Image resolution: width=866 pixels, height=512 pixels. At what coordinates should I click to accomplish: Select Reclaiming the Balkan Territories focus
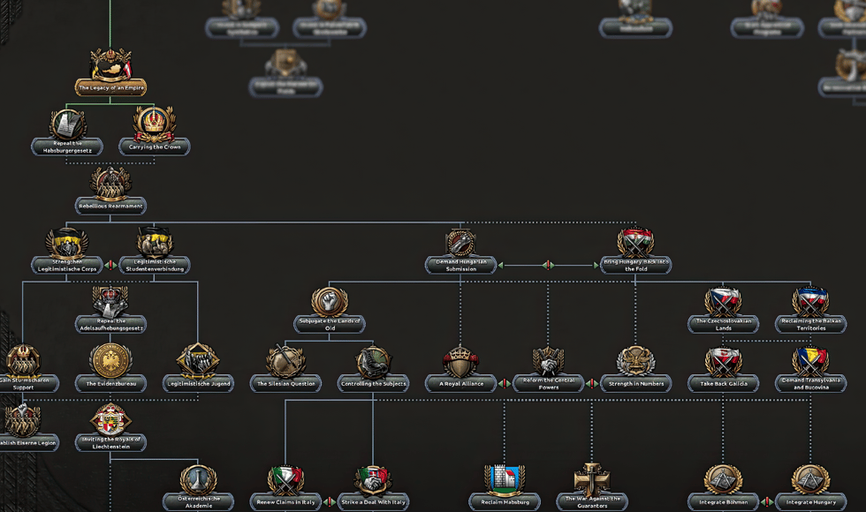(811, 310)
